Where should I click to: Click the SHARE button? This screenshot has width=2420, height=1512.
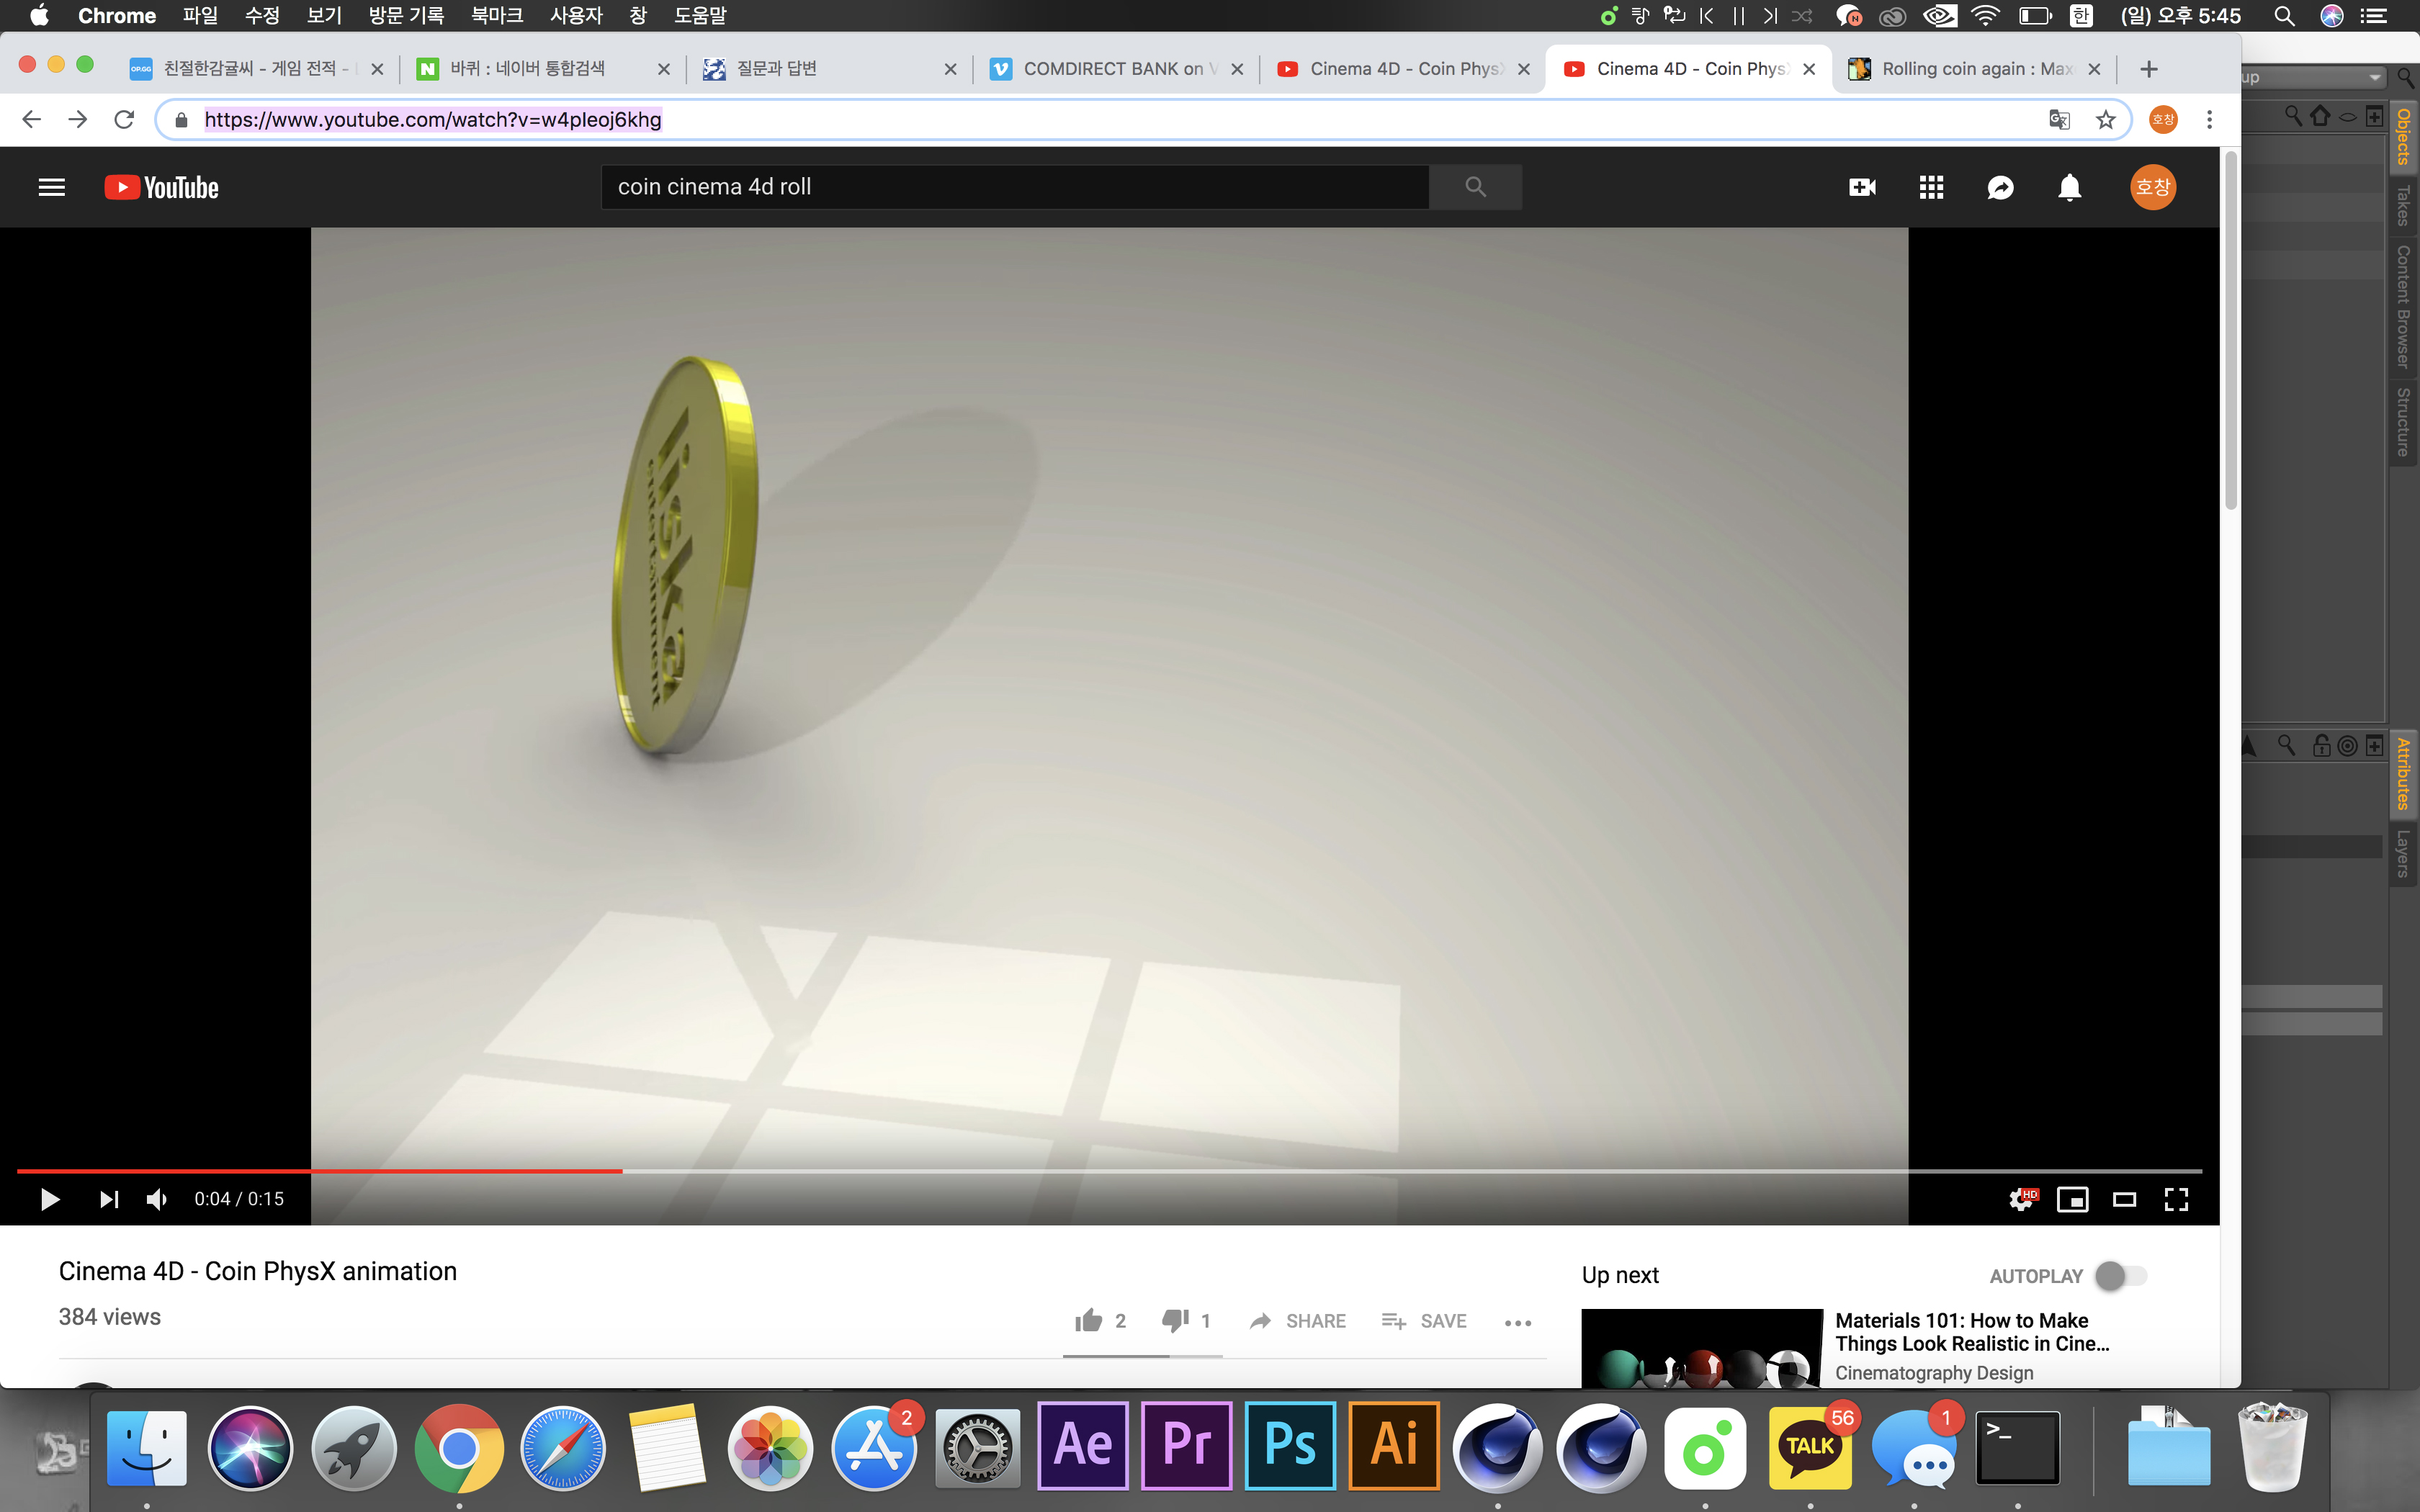(1298, 1320)
